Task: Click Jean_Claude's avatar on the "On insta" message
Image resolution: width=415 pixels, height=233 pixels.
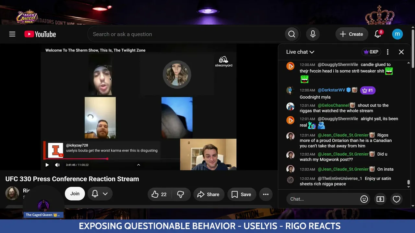Action: point(290,169)
